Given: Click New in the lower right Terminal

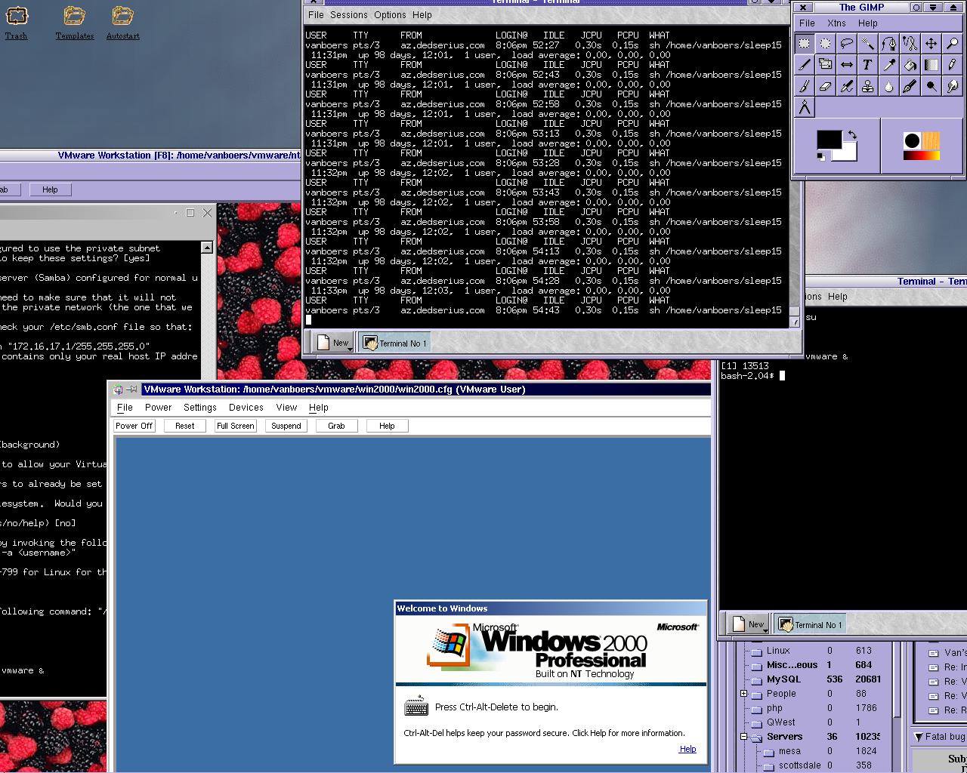Looking at the screenshot, I should (749, 624).
